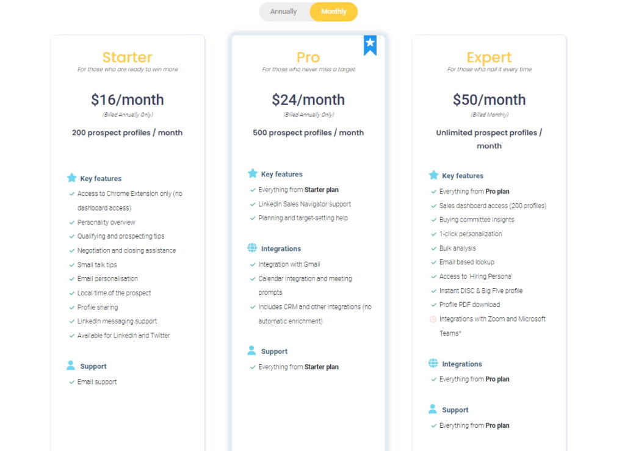Click the Expert plan title
The height and width of the screenshot is (451, 625).
(x=489, y=57)
